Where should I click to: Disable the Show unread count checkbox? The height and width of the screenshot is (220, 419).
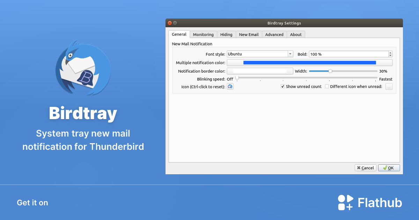click(282, 86)
